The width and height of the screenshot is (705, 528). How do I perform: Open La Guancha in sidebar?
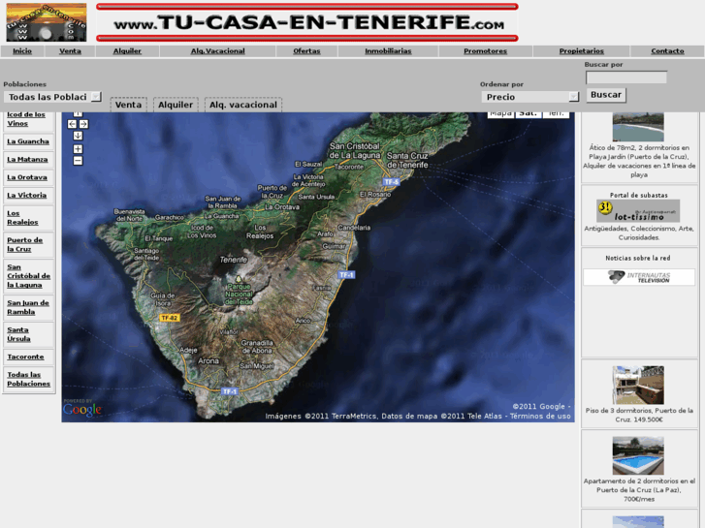28,141
